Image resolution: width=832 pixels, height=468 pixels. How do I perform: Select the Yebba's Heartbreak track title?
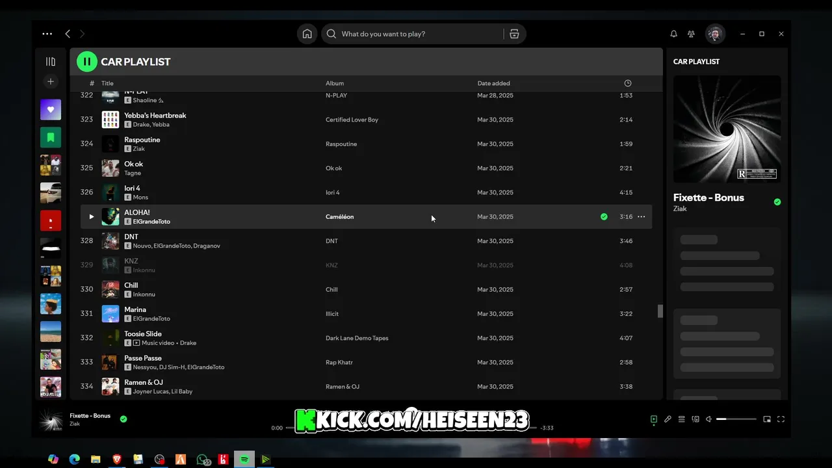[155, 115]
